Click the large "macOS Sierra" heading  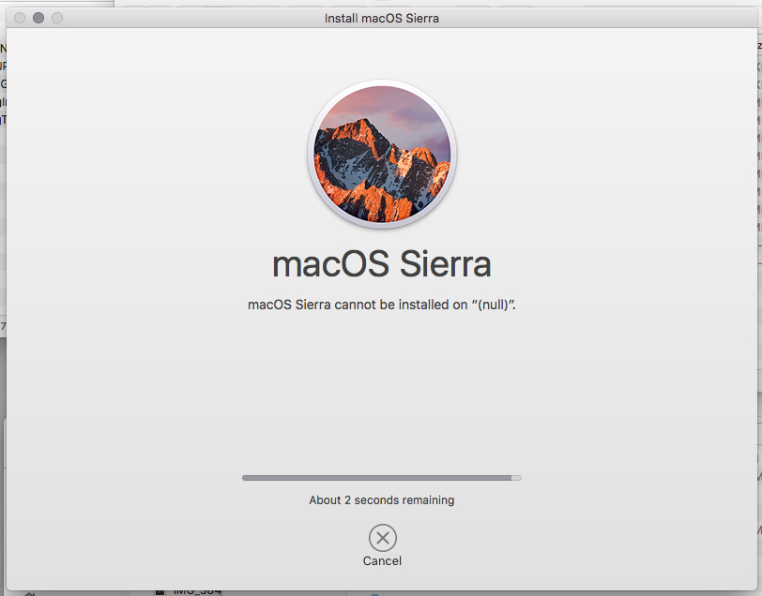(382, 264)
